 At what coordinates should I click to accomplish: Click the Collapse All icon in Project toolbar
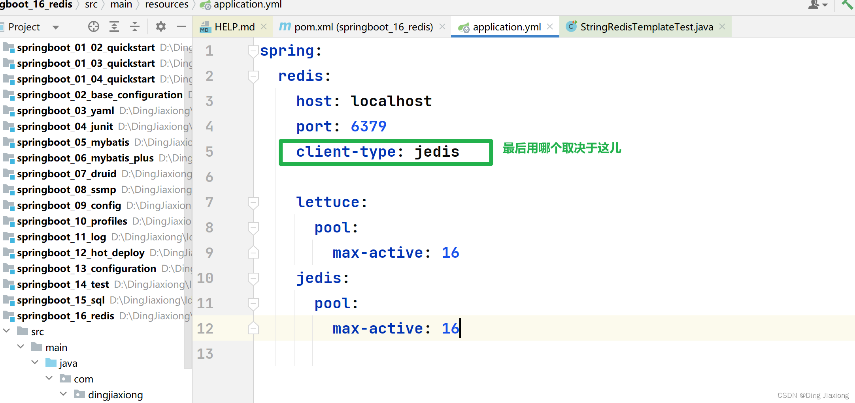click(135, 26)
